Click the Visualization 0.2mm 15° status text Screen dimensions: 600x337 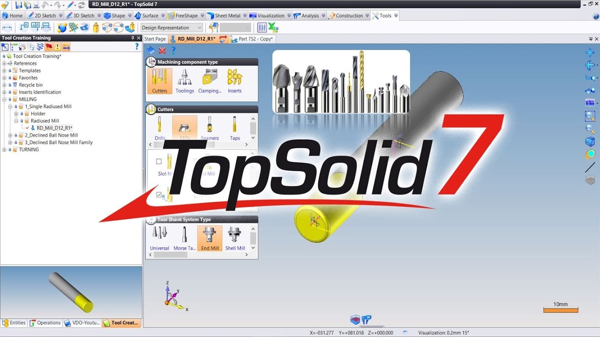click(x=443, y=333)
